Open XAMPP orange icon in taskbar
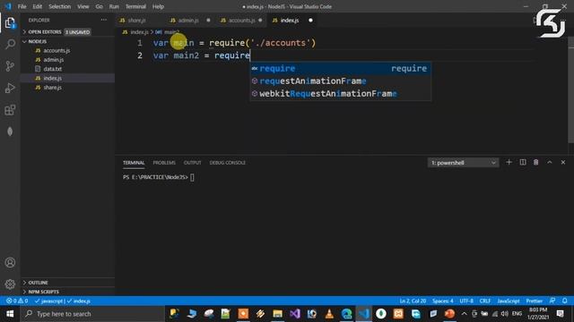574x322 pixels. (x=398, y=314)
